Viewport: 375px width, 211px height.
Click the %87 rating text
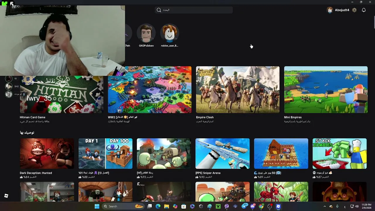pos(322,177)
